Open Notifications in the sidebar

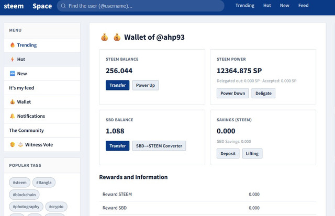point(42,116)
